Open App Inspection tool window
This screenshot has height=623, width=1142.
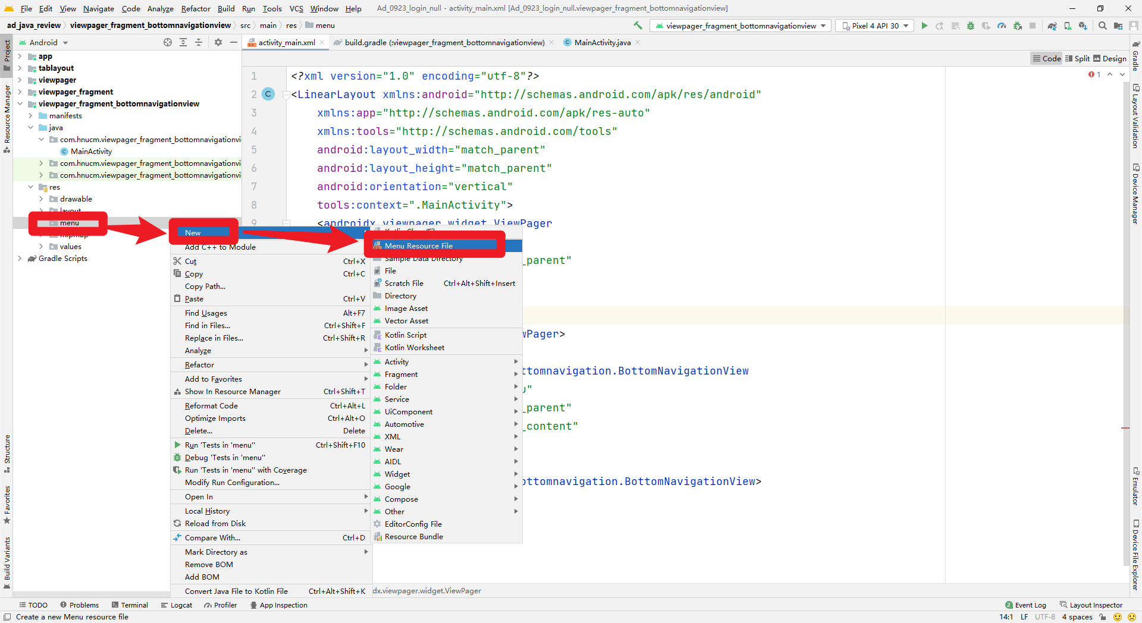[279, 605]
